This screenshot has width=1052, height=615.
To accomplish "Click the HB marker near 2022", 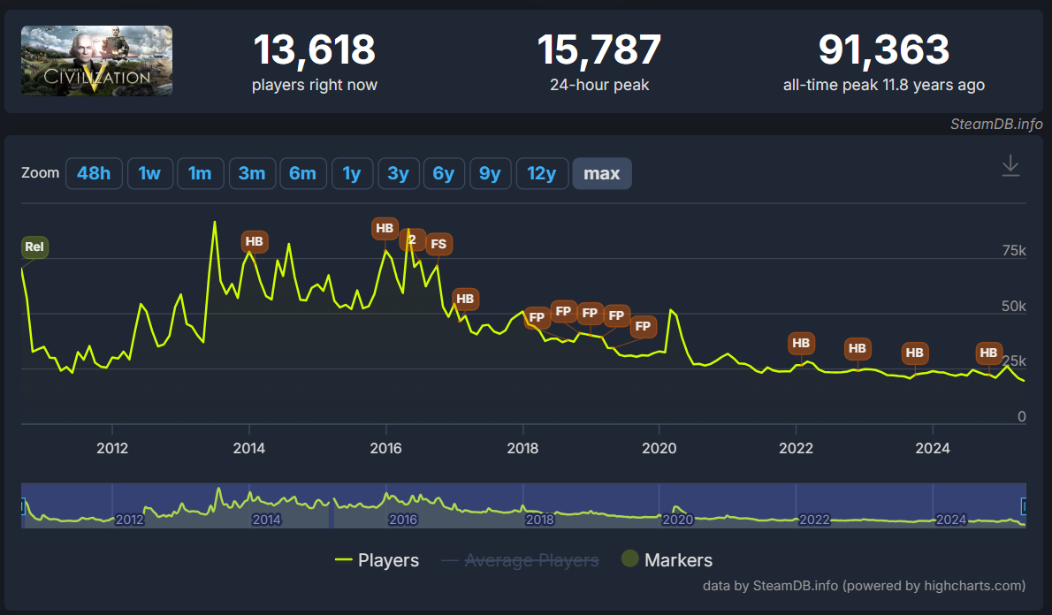I will 801,344.
